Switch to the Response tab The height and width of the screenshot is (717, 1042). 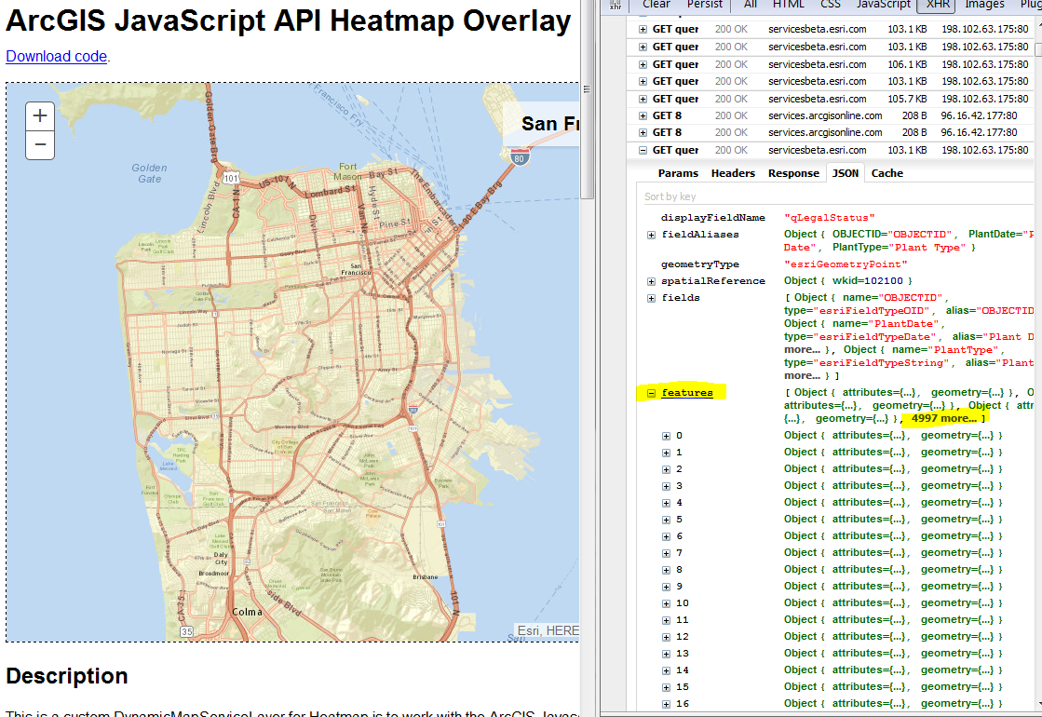point(793,173)
